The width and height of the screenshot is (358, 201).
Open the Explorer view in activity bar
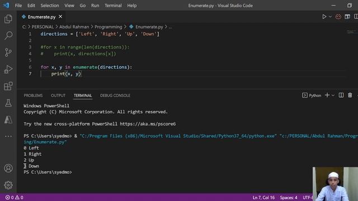click(8, 18)
